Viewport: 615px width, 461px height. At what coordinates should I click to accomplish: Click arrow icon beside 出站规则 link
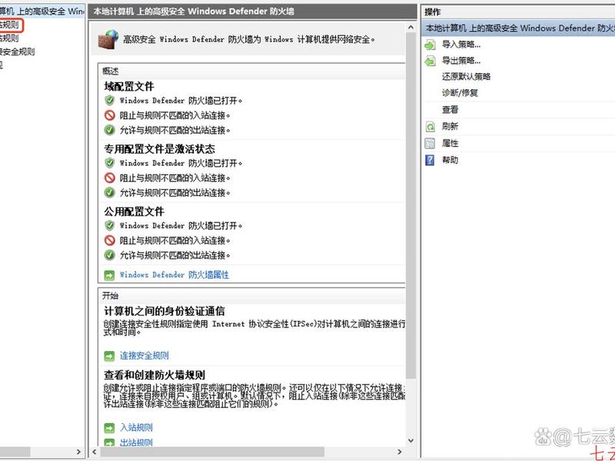point(109,443)
